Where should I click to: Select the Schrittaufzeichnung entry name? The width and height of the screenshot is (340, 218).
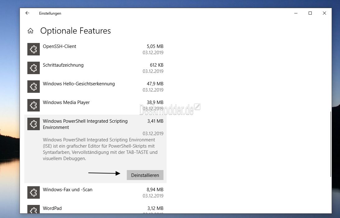pyautogui.click(x=63, y=65)
